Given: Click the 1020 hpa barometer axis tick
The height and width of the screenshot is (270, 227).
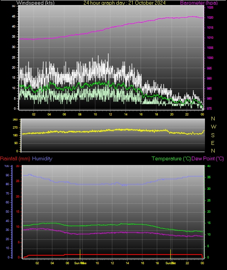Looking at the screenshot, I should 210,17.
